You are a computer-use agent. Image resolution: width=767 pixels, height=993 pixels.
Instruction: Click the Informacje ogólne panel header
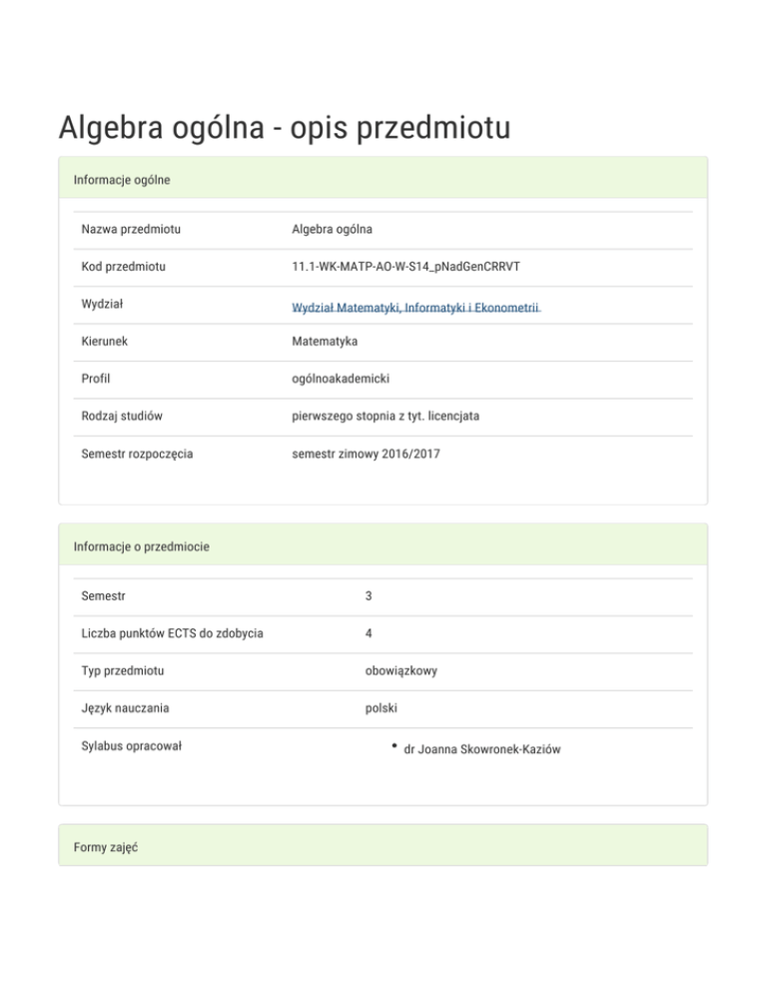122,180
